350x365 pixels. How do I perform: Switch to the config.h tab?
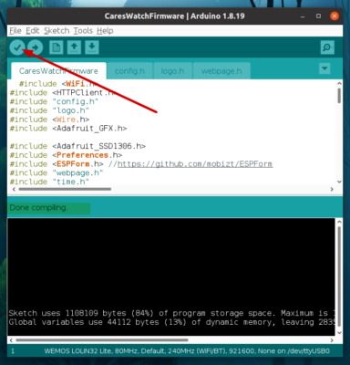129,71
